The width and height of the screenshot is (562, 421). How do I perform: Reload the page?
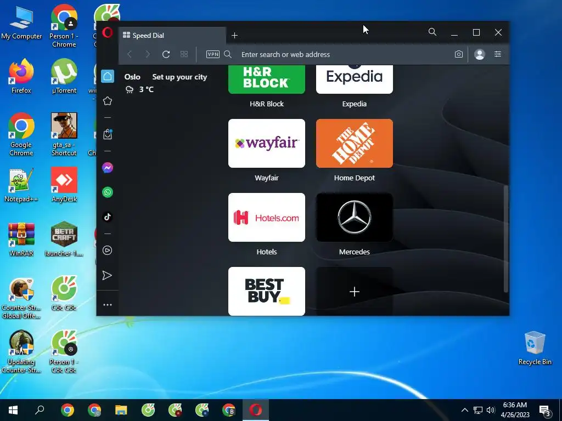pos(166,54)
